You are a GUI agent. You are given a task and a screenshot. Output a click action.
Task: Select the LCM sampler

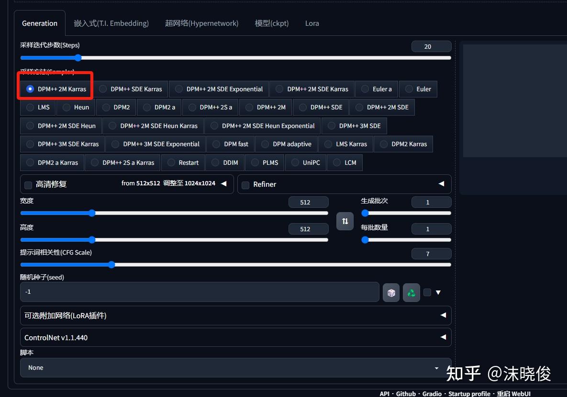tap(345, 162)
